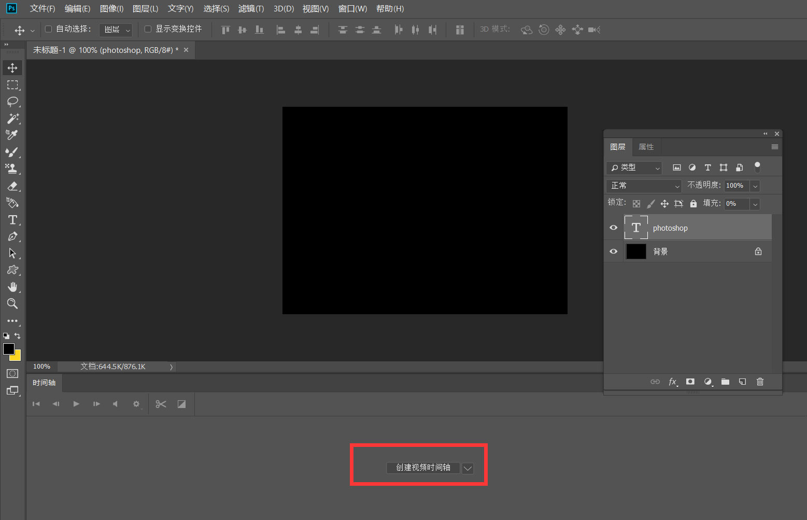Open the 滤镜(T) menu

pos(251,9)
